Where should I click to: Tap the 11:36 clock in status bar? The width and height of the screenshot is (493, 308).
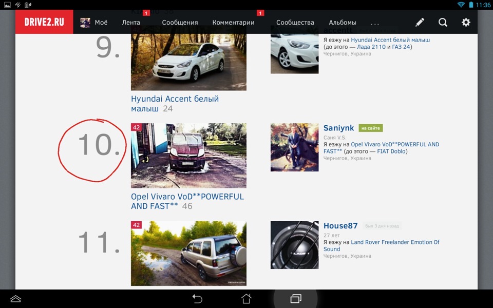pos(483,5)
